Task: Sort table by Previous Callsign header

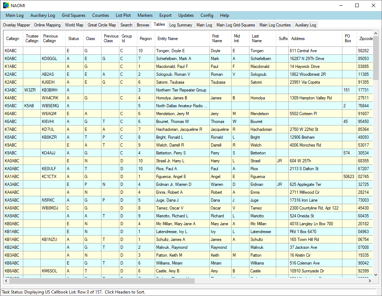Action: (x=53, y=39)
